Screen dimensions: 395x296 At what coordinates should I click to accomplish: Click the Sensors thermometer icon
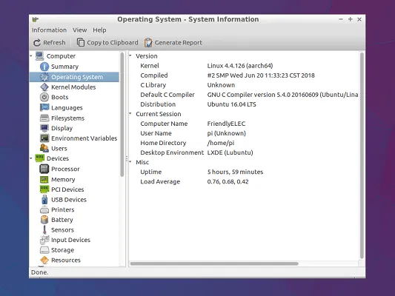point(44,229)
